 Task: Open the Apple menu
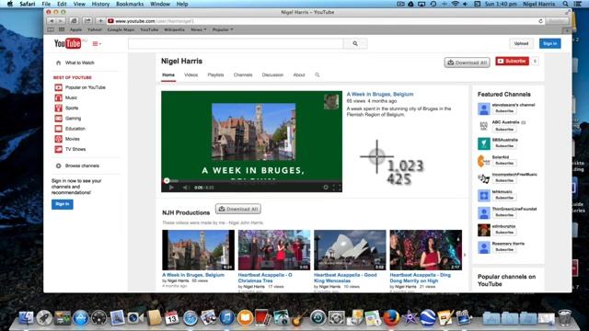(x=10, y=4)
